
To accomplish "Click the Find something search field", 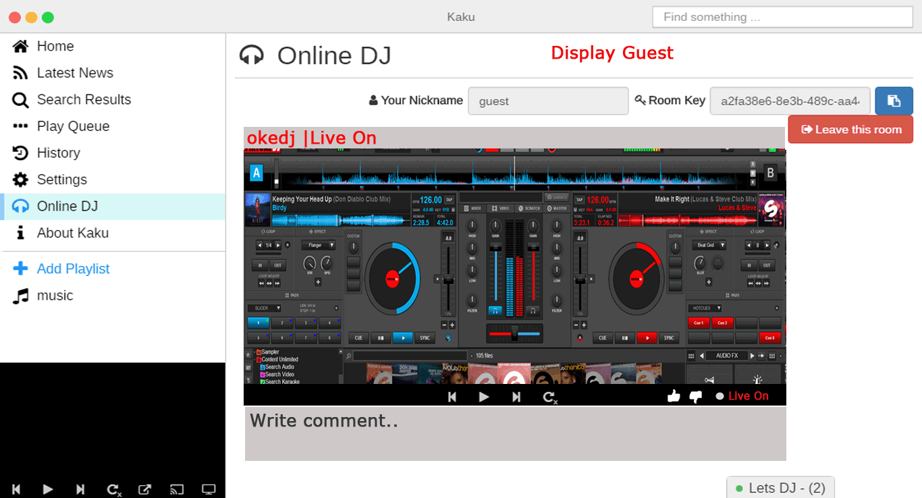I will coord(782,17).
